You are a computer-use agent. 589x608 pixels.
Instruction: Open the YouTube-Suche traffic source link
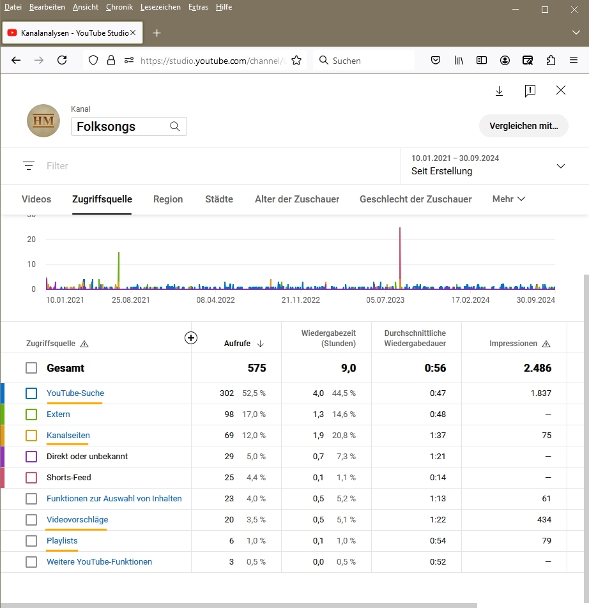click(x=75, y=393)
